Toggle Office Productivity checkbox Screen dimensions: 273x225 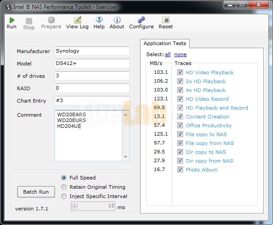click(x=180, y=126)
